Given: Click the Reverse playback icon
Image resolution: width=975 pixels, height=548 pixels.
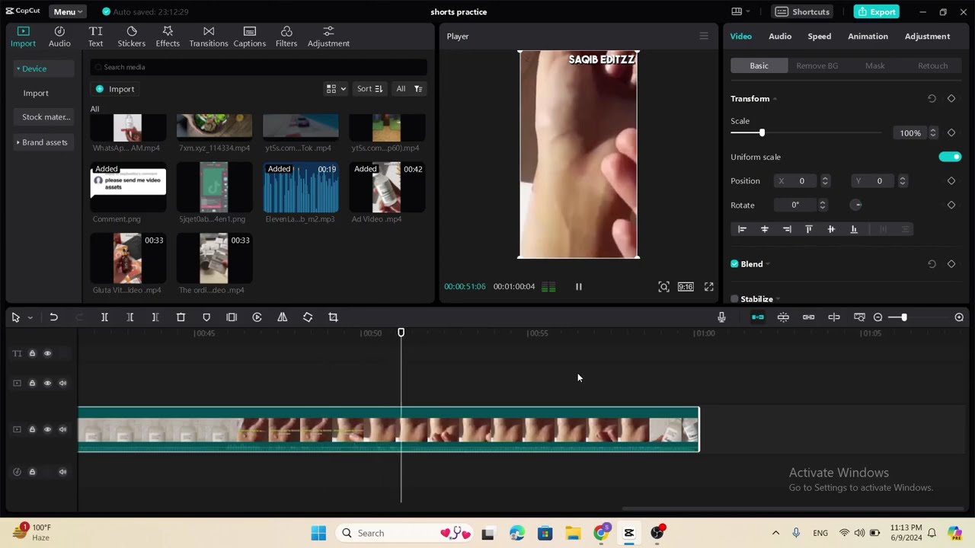Looking at the screenshot, I should [x=257, y=317].
